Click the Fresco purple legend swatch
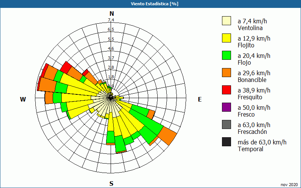Image resolution: width=301 pixels, height=188 pixels. tap(227, 107)
